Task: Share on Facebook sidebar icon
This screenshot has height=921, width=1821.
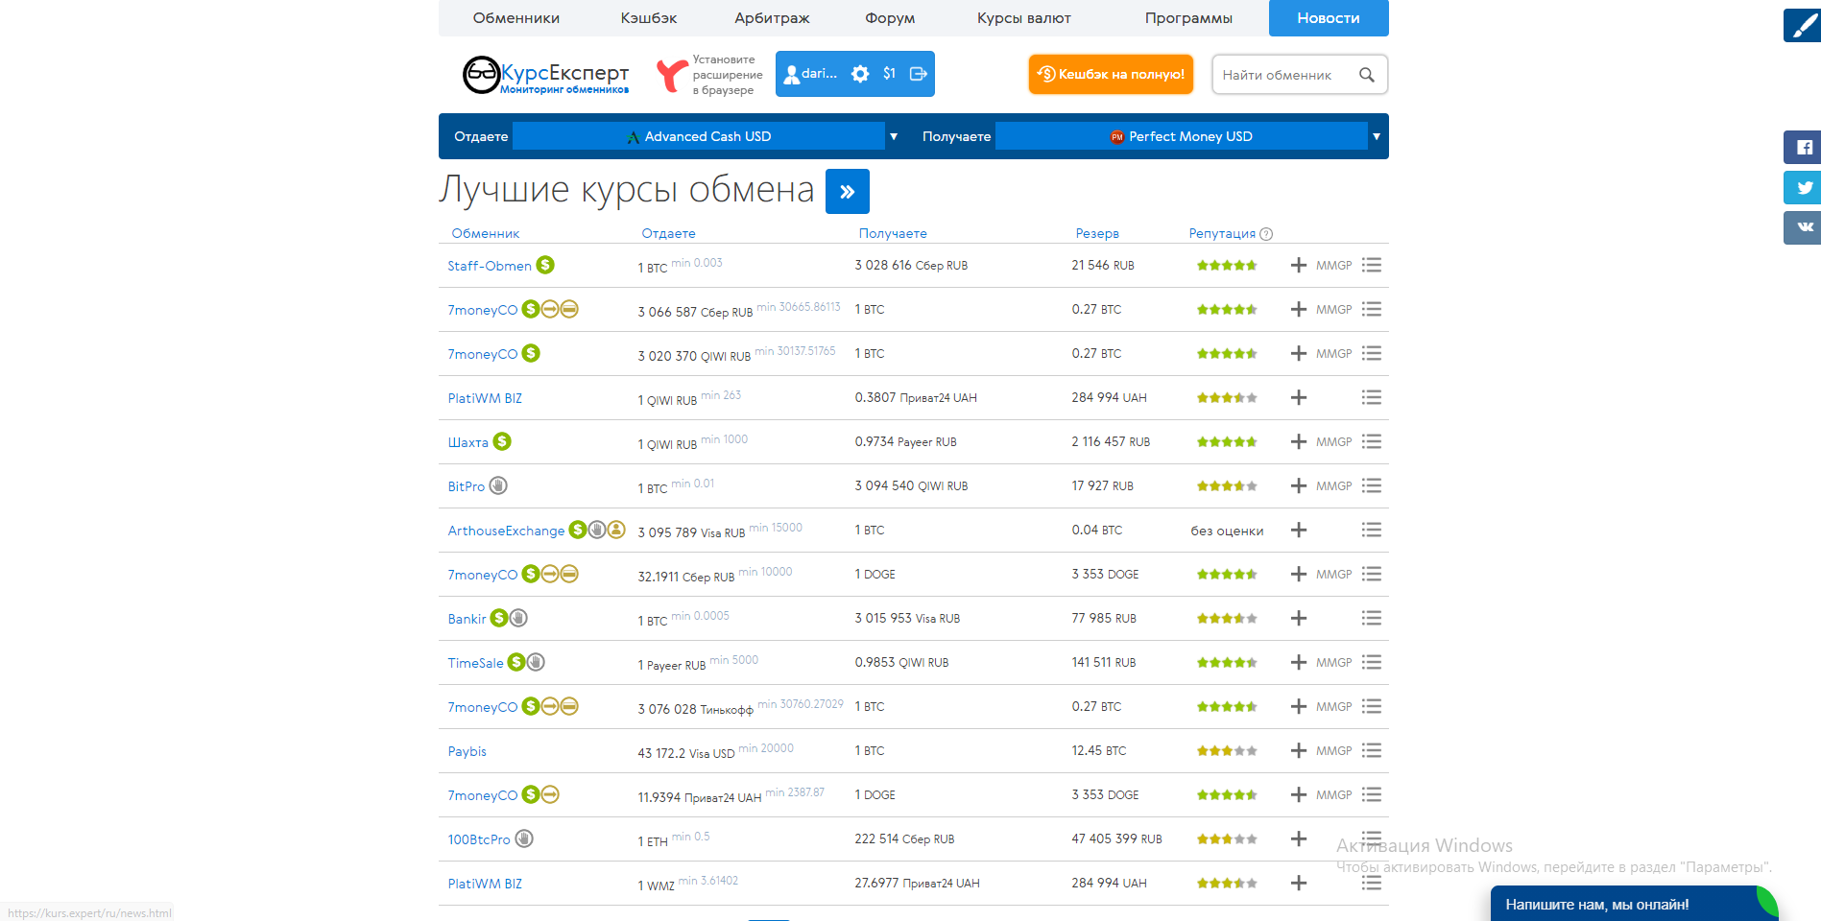Action: pyautogui.click(x=1803, y=148)
